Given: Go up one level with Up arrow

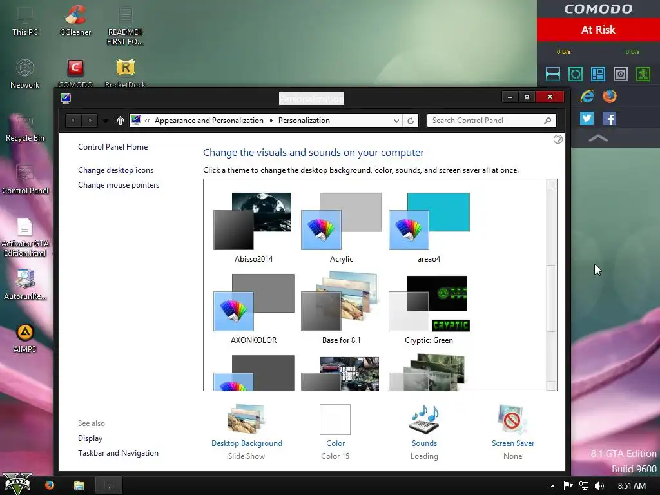Looking at the screenshot, I should 121,121.
